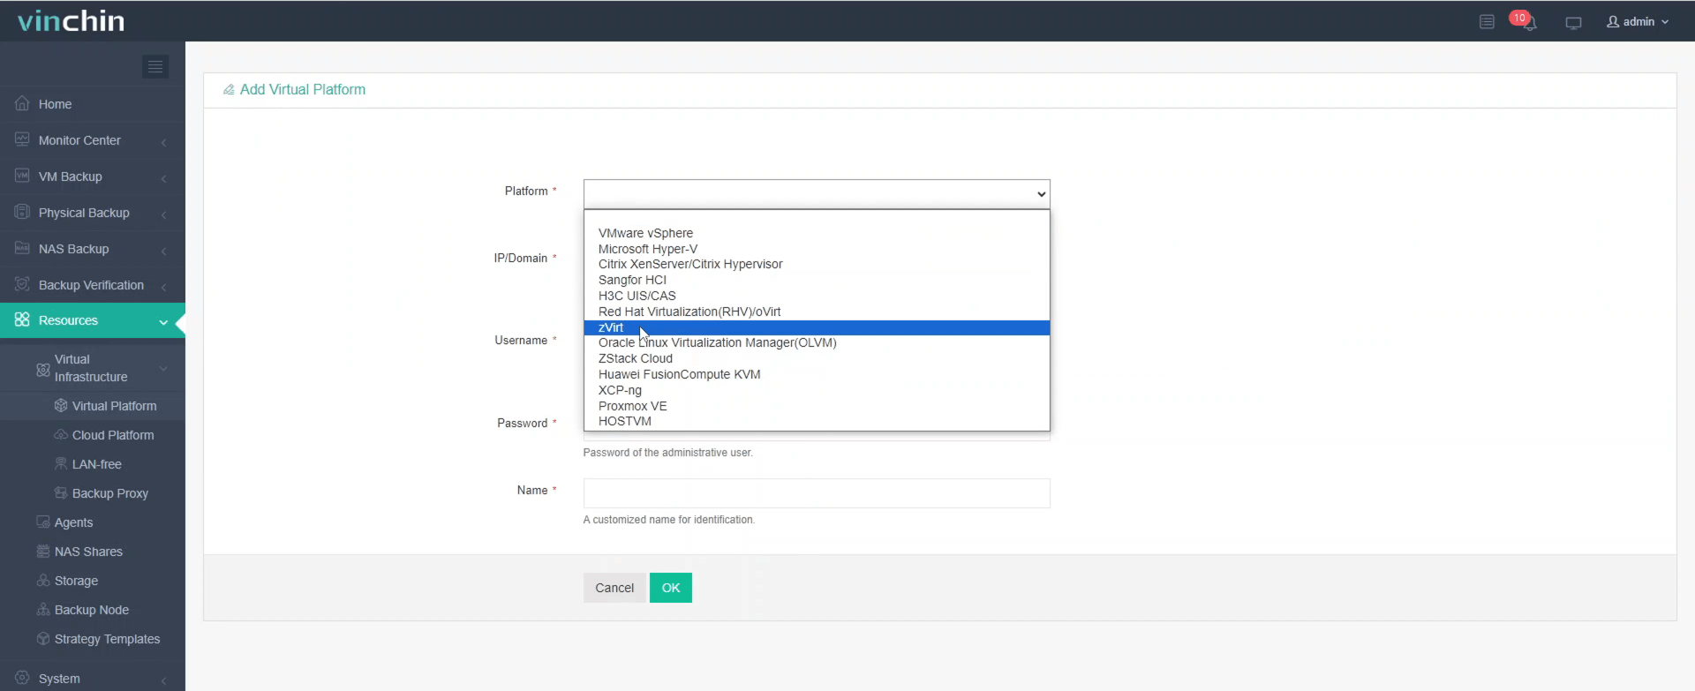Click the Monitor Center icon

[x=22, y=139]
